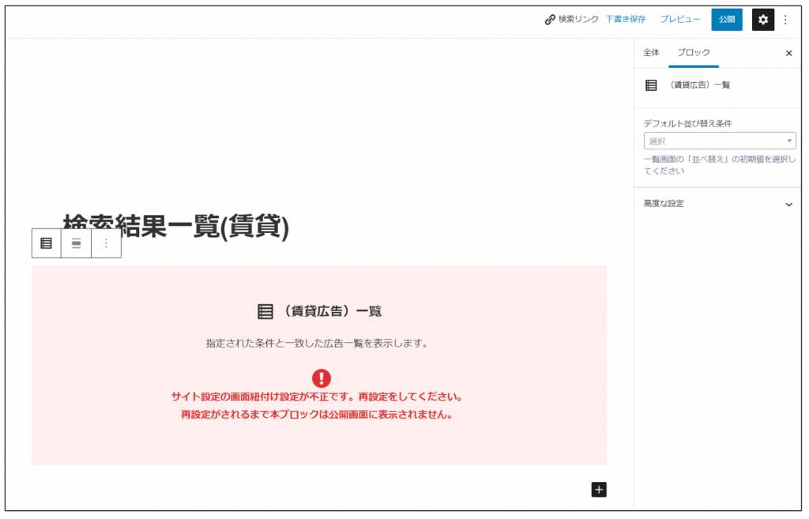Image resolution: width=809 pixels, height=519 pixels.
Task: Click the red exclamation error icon
Action: pos(322,378)
